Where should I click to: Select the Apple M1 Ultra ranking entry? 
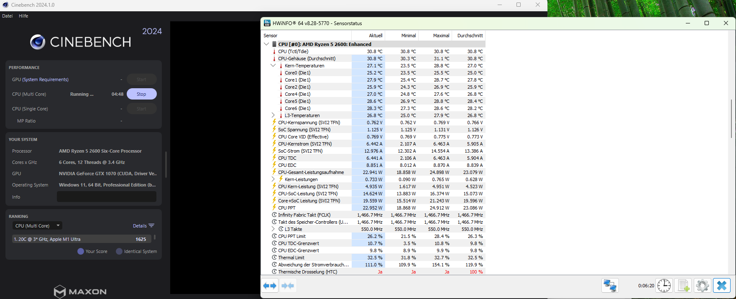[x=81, y=239]
